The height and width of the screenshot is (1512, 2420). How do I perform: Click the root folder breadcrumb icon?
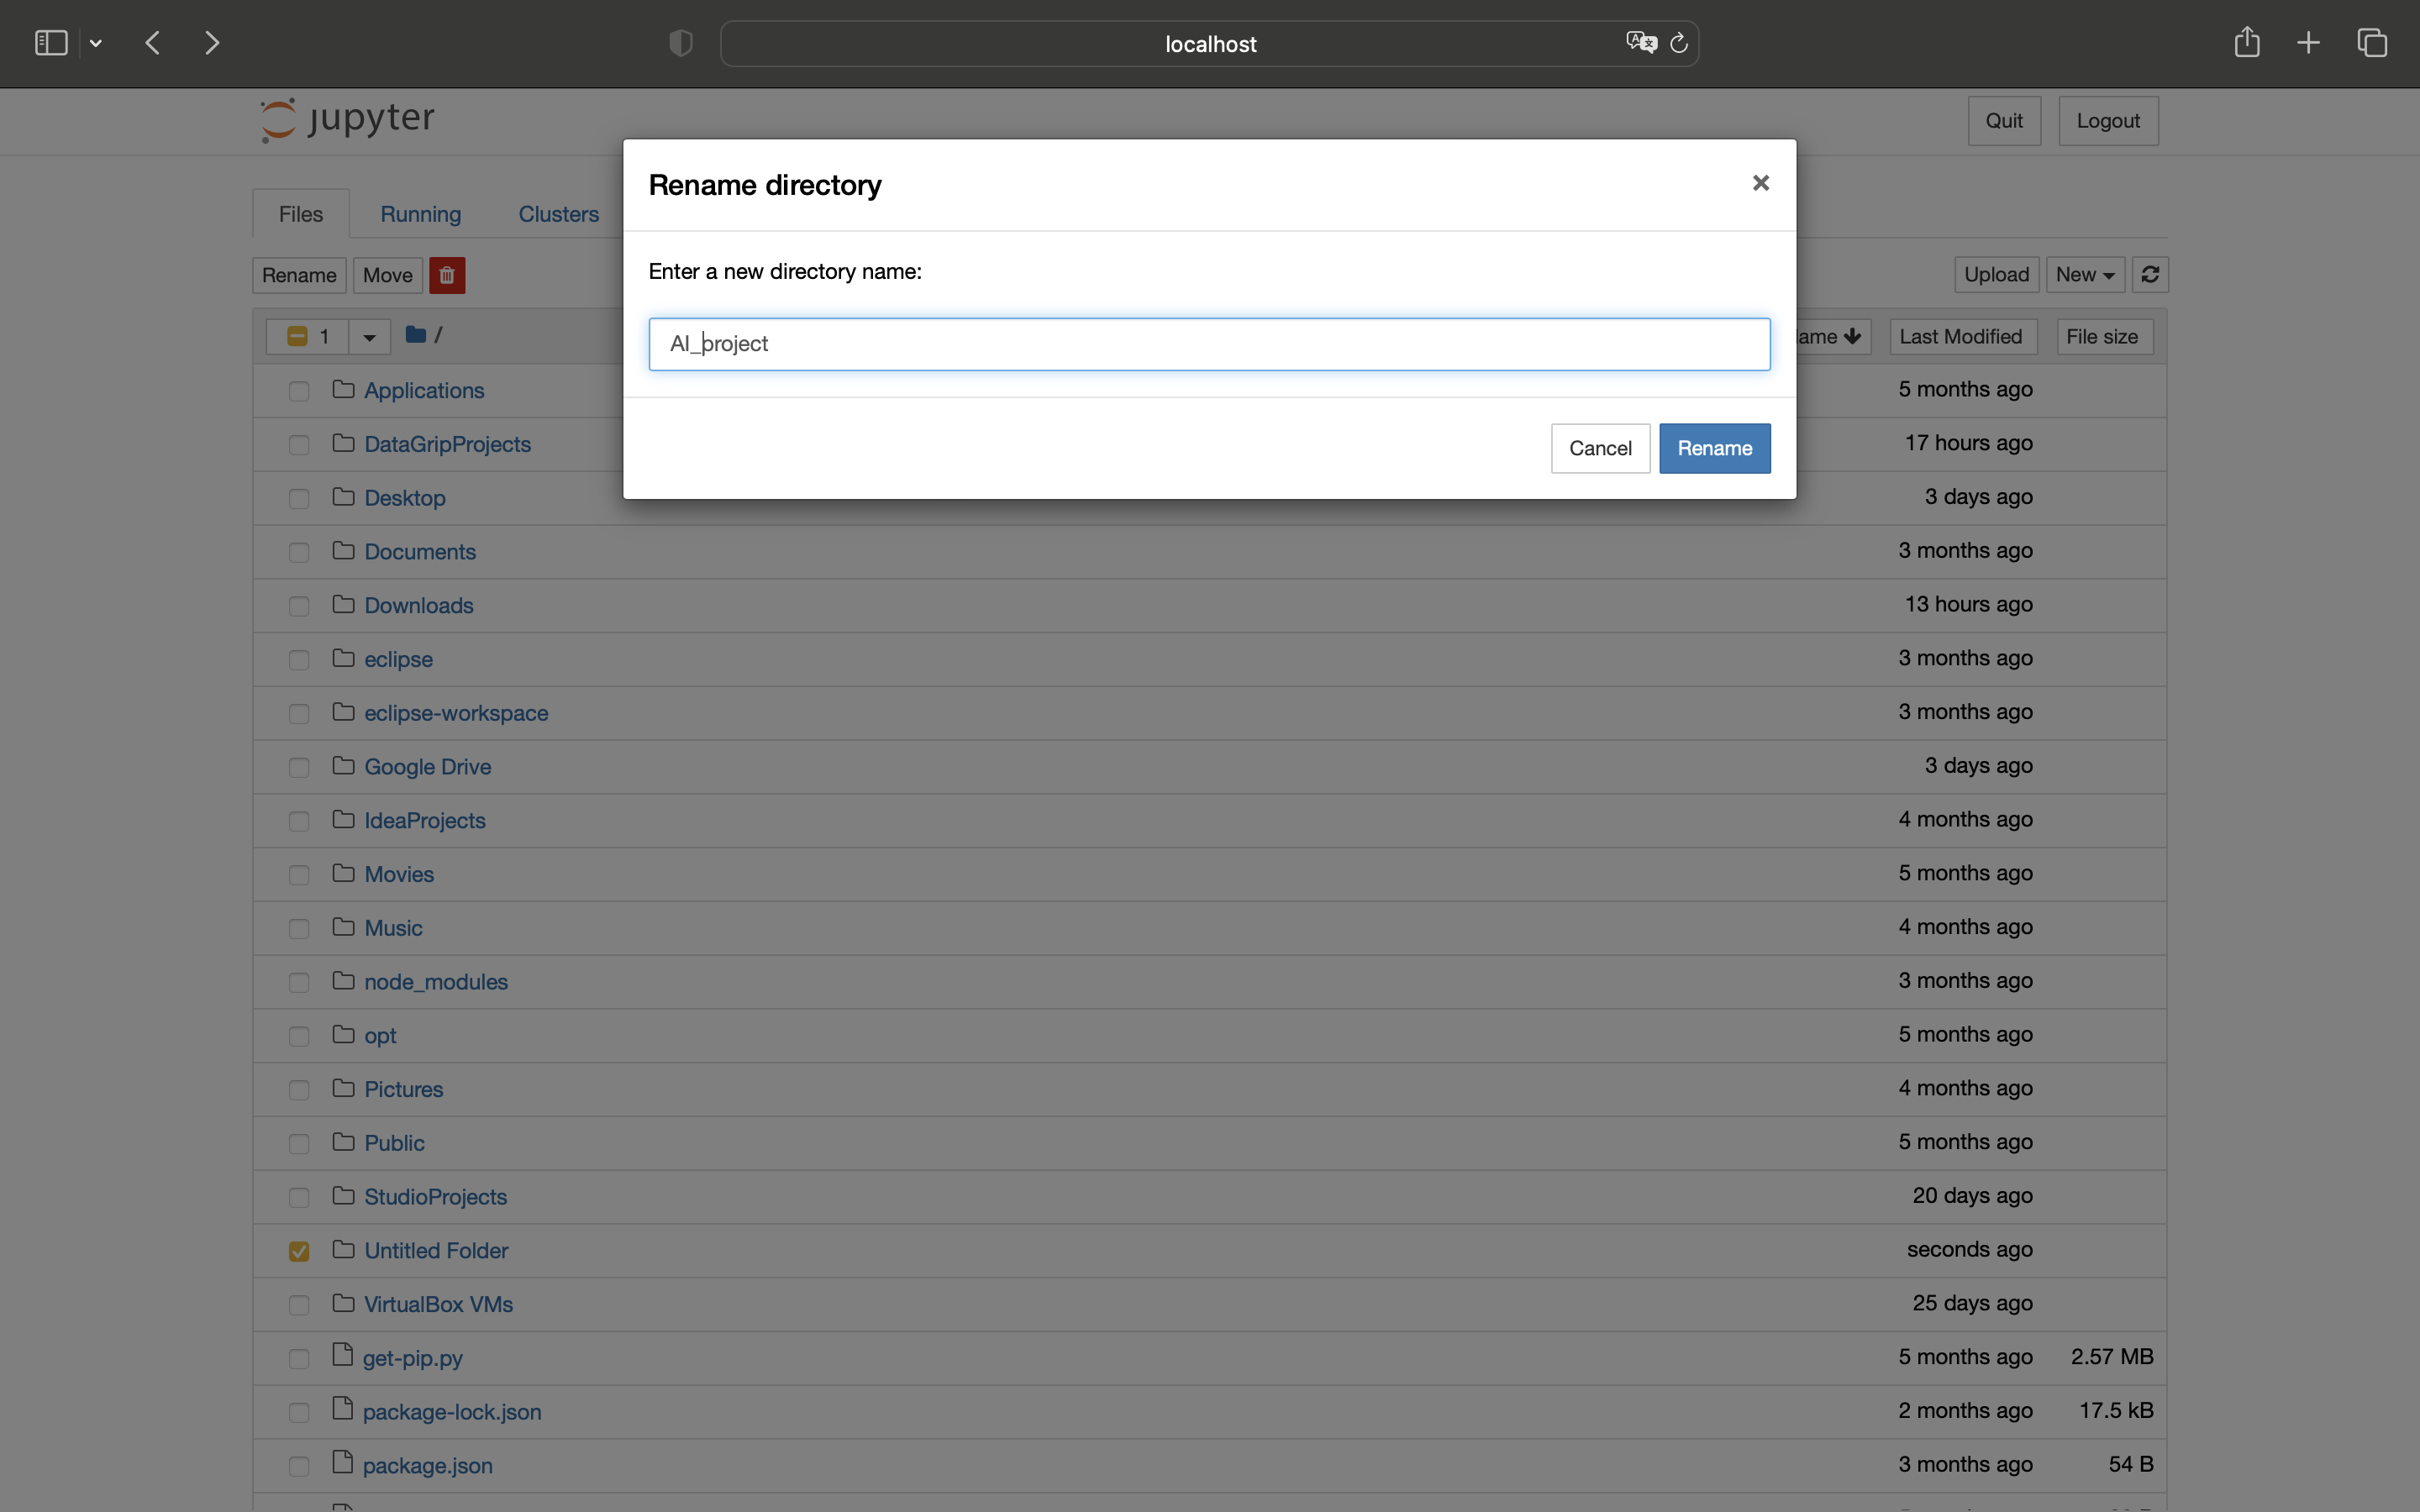[416, 335]
